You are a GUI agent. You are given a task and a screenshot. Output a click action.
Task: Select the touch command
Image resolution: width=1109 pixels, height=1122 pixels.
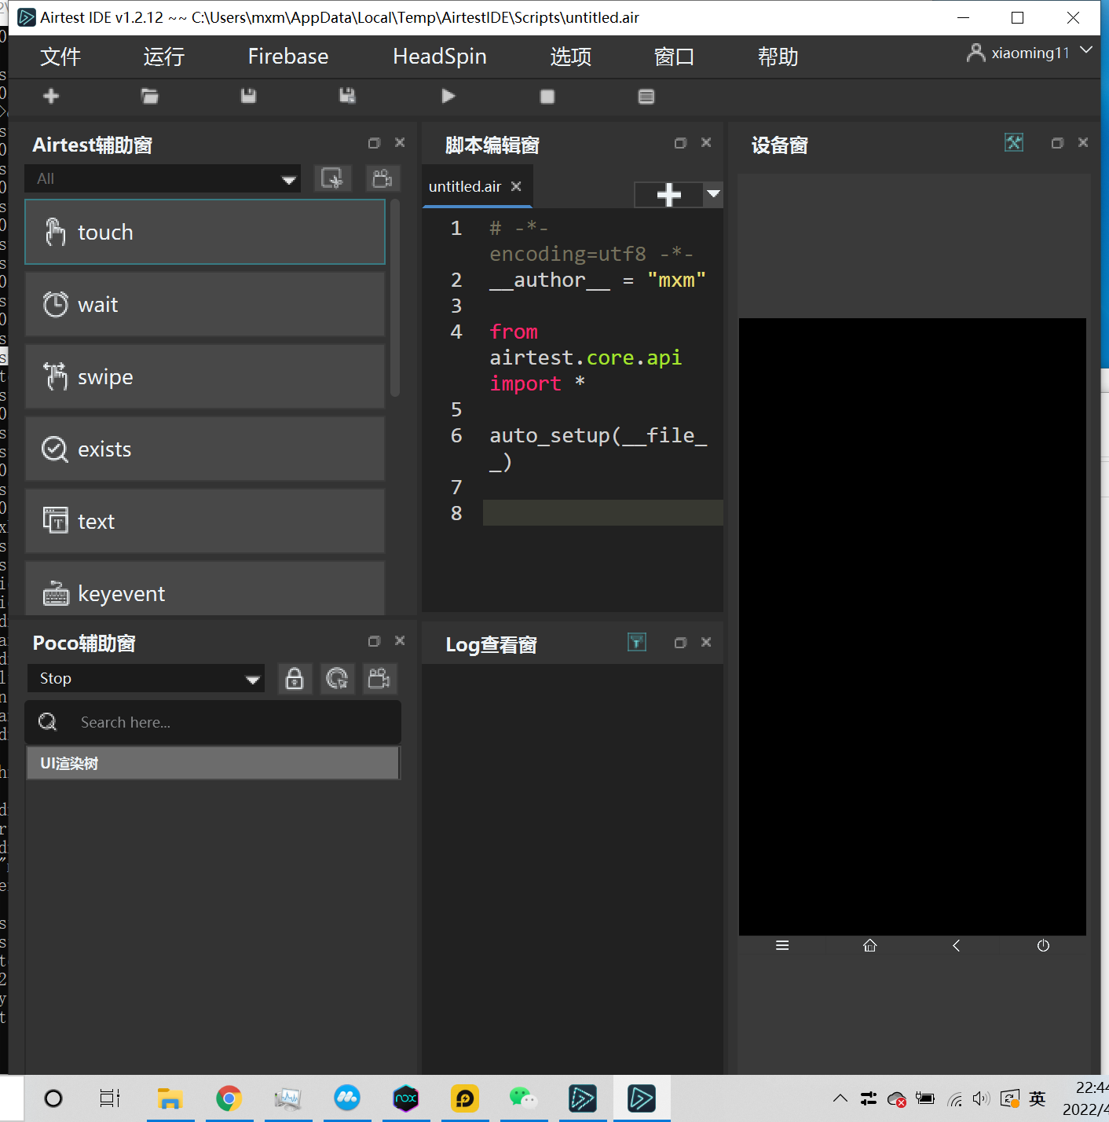pos(205,232)
